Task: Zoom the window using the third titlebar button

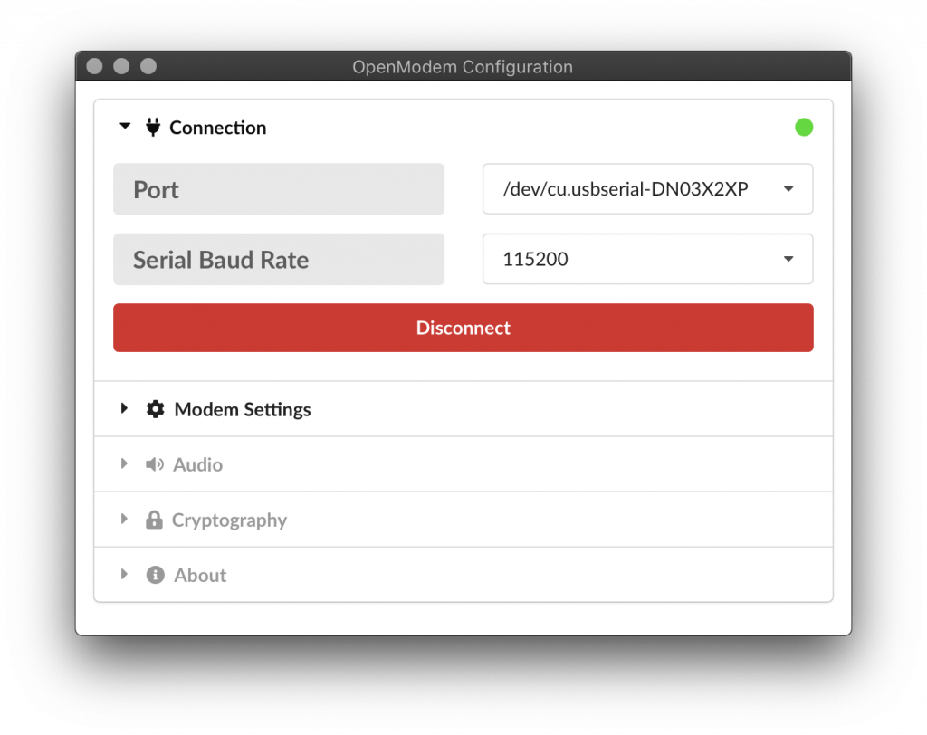Action: click(x=148, y=66)
